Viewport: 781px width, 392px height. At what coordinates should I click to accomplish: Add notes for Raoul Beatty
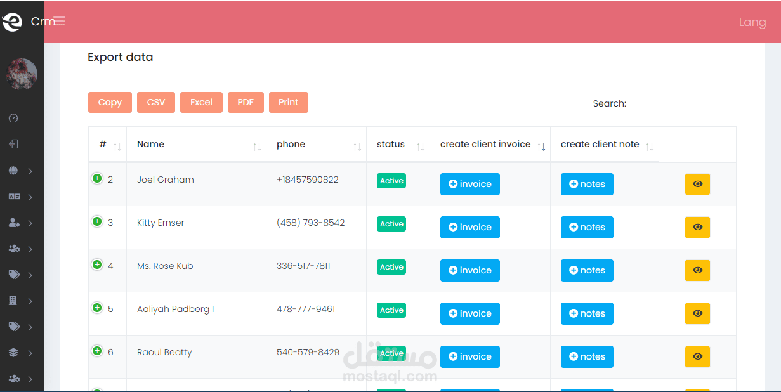point(587,356)
